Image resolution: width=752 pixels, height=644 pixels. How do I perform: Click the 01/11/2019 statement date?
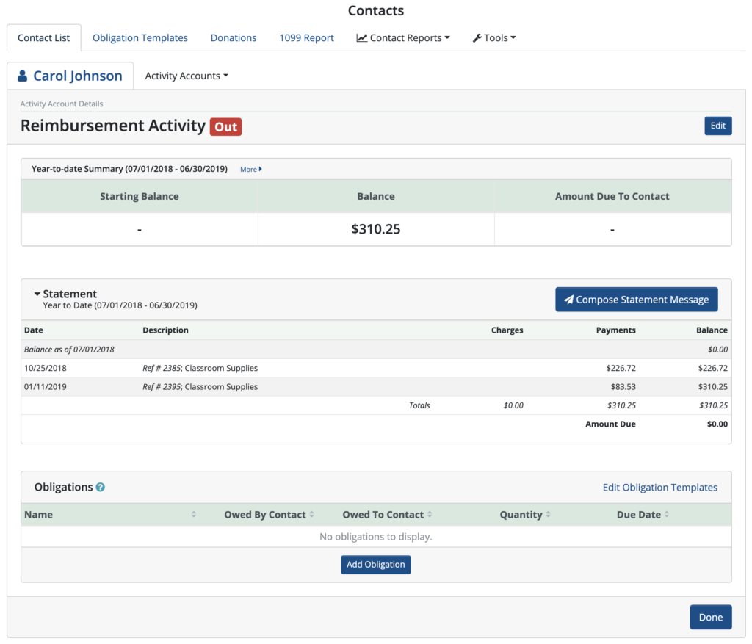coord(45,387)
